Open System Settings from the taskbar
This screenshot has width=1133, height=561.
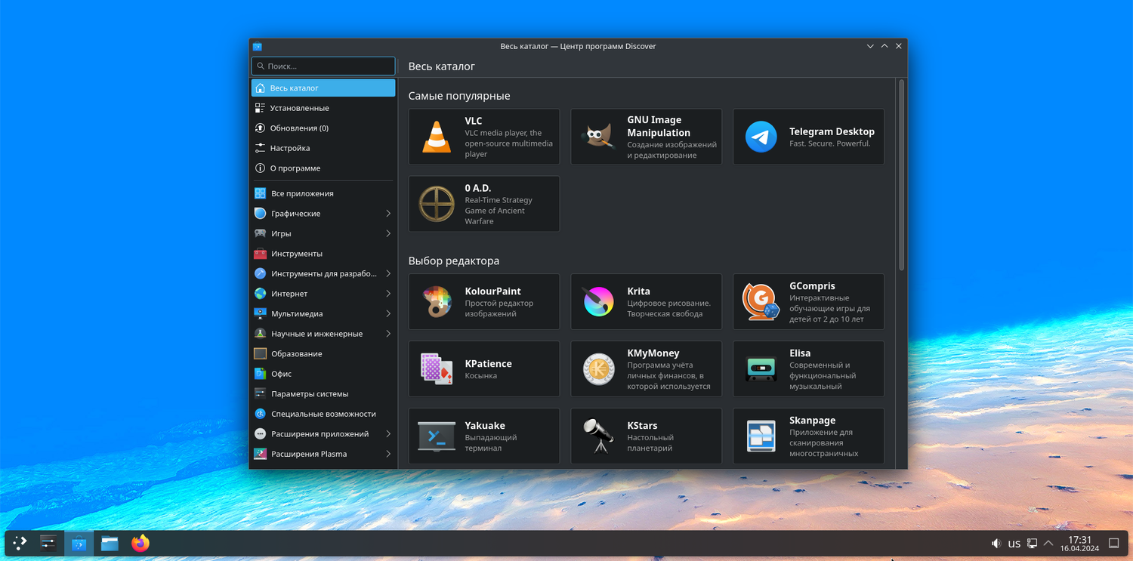pyautogui.click(x=48, y=543)
